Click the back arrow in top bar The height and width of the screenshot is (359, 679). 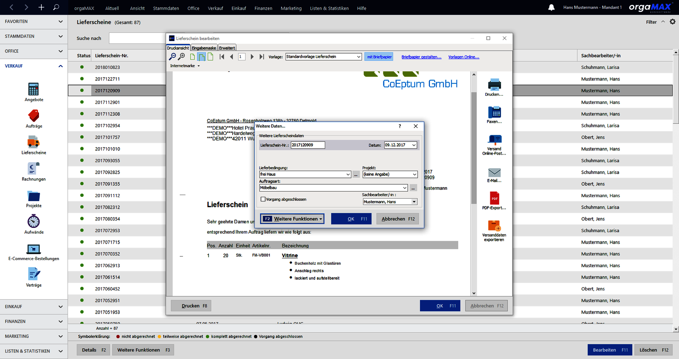click(x=11, y=7)
